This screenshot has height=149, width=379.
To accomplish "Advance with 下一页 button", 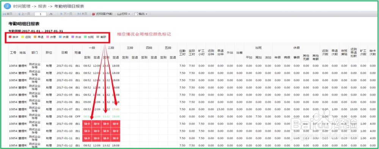I will 66,14.
